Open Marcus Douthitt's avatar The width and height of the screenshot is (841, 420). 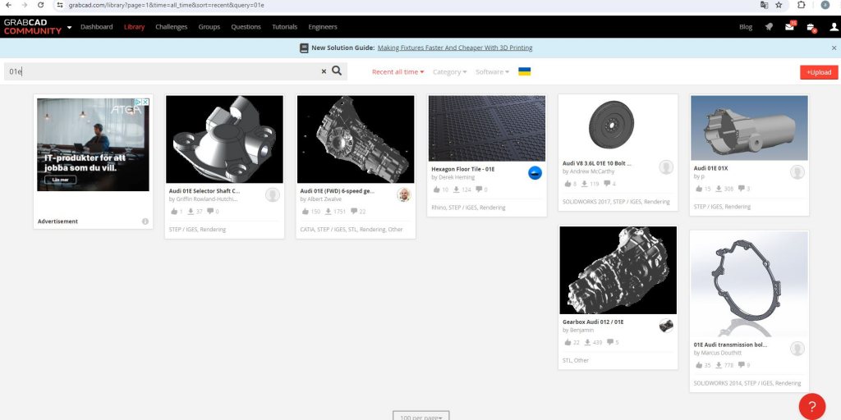pyautogui.click(x=797, y=348)
